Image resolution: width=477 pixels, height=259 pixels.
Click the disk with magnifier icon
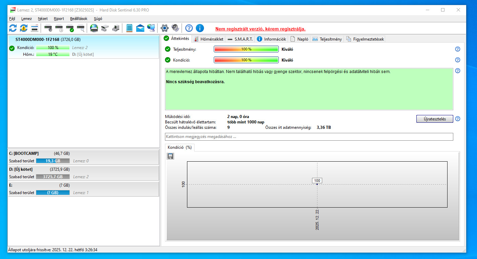click(x=81, y=28)
